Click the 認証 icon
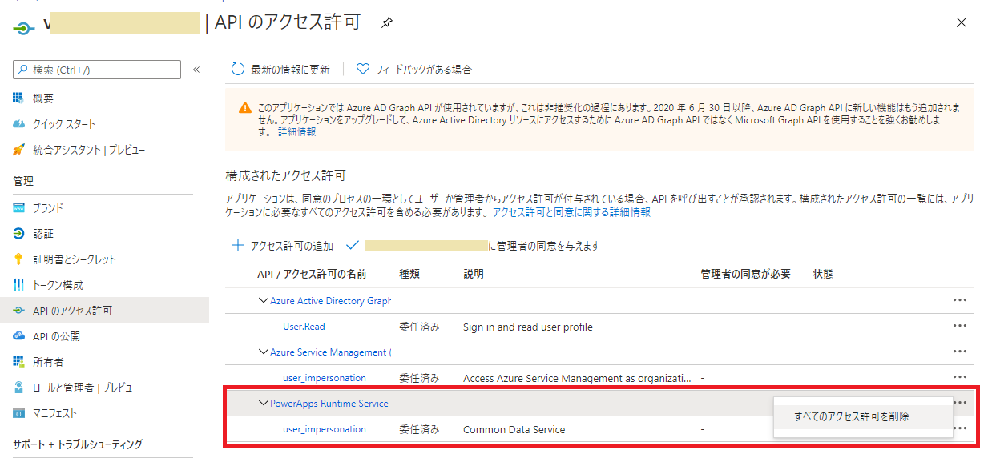The image size is (988, 462). pos(18,234)
